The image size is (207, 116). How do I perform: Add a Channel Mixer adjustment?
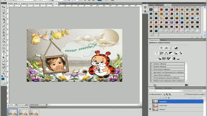coord(180,53)
